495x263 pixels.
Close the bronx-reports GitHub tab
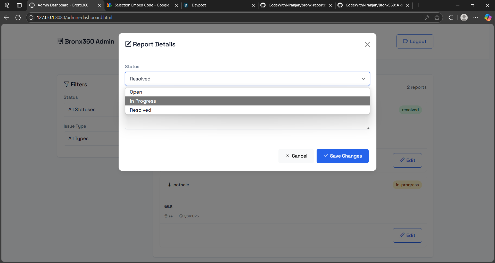point(331,5)
